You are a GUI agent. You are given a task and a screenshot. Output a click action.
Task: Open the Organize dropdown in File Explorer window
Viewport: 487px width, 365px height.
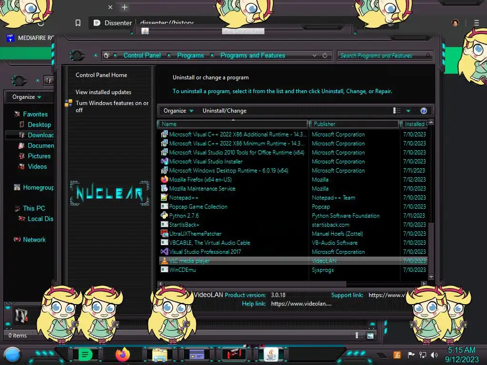click(27, 97)
